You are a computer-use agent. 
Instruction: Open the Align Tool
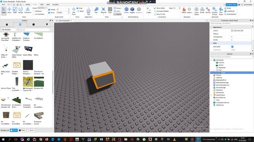coord(89,11)
